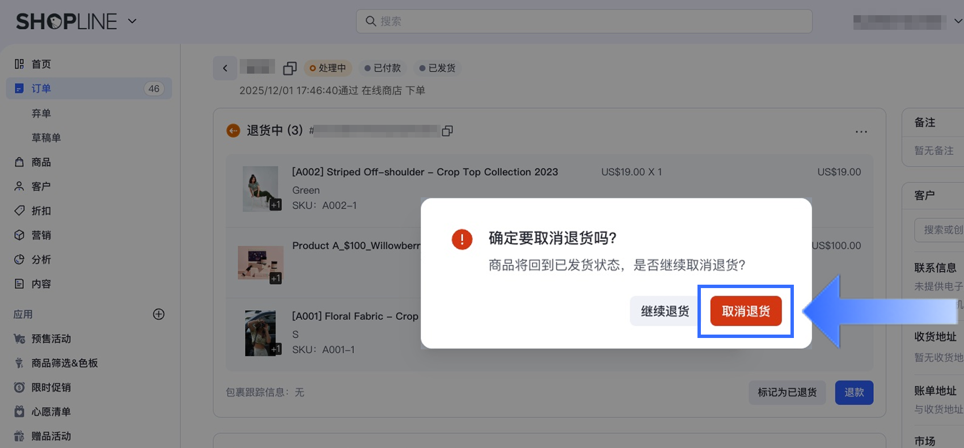Click the "SKU: A001-1" text

[323, 350]
